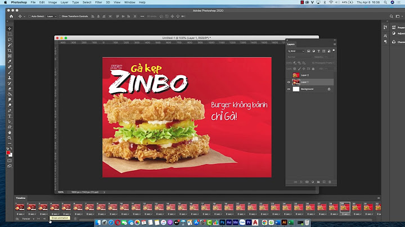The width and height of the screenshot is (405, 227).
Task: Select the History Brush tool
Action: coord(10,83)
